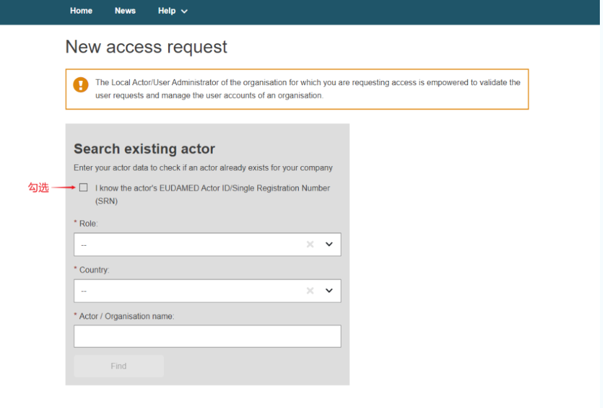
Task: Click the red arrow pointing at the checkbox
Action: [64, 187]
